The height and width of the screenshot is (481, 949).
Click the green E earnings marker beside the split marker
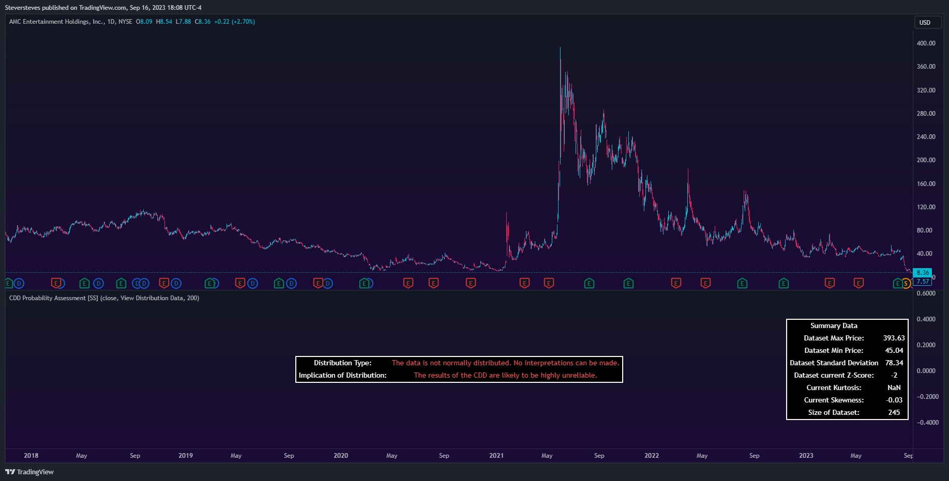pos(898,283)
